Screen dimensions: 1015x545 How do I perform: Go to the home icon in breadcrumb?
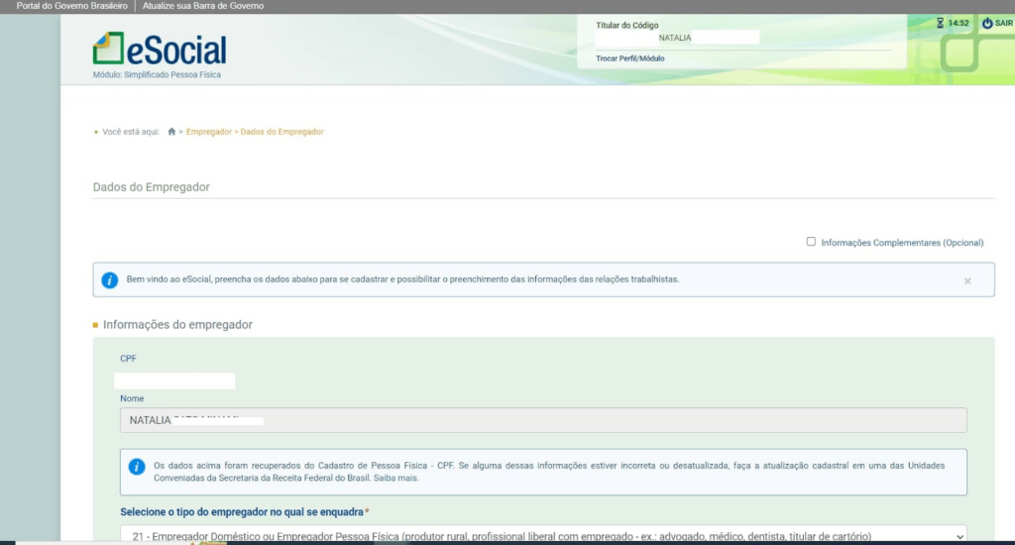171,132
